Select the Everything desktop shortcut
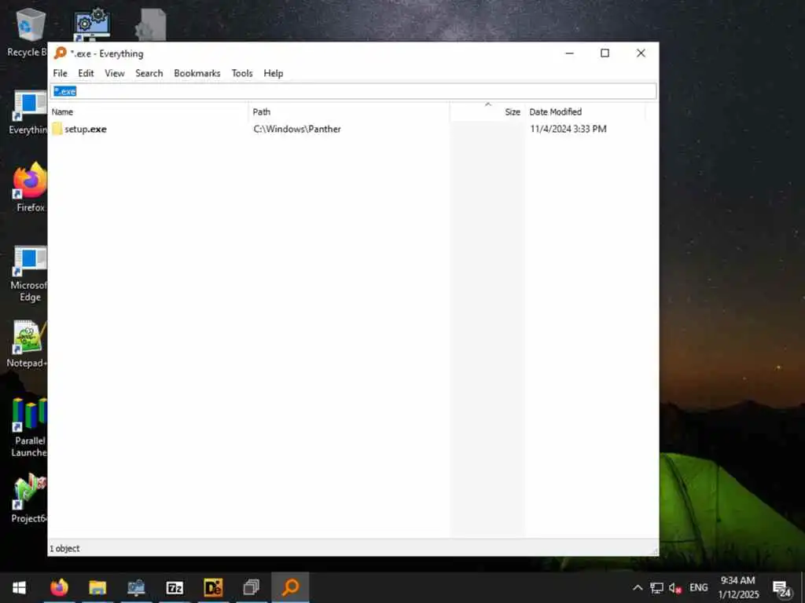Image resolution: width=805 pixels, height=603 pixels. point(29,112)
